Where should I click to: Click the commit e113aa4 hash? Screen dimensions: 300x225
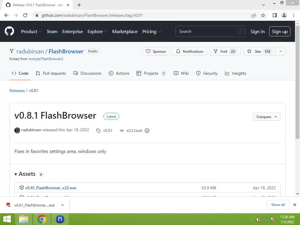coord(134,130)
